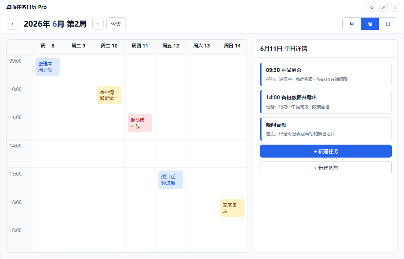Open the 晚间复盘 memo card

pos(326,129)
